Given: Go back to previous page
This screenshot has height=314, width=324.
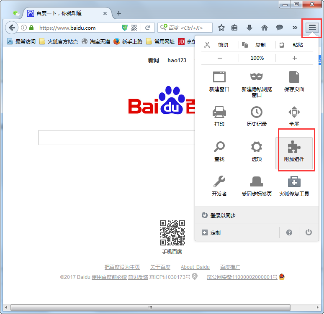Looking at the screenshot, I should coord(12,28).
